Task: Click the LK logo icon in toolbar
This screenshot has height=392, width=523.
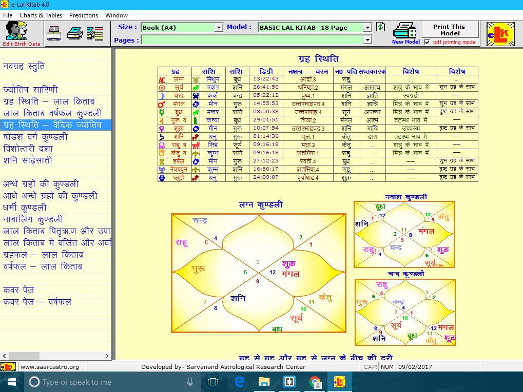Action: (500, 34)
